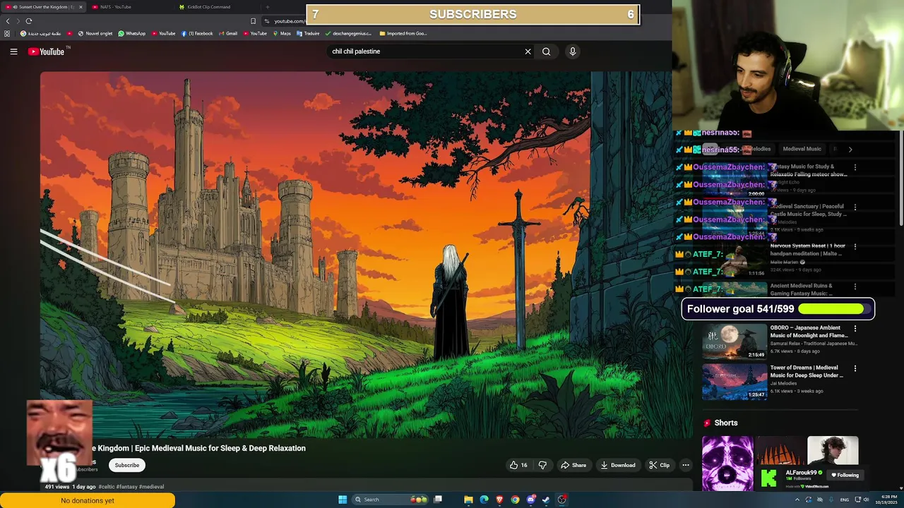Open Steam from taskbar

point(546,500)
